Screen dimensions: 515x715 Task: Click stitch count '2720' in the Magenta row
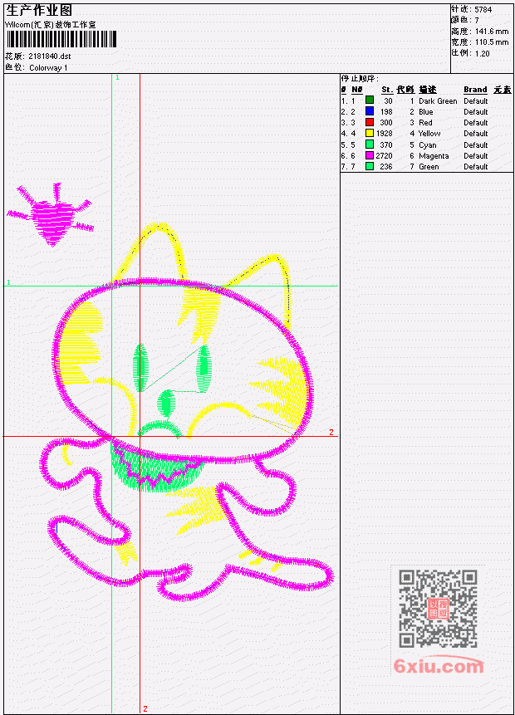[384, 156]
